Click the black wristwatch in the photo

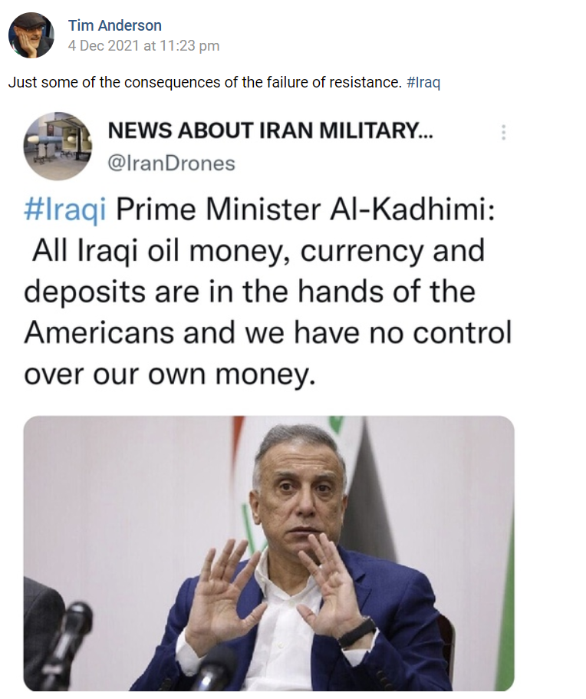click(358, 633)
